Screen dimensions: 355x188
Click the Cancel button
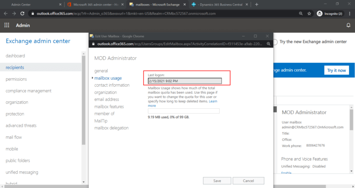pyautogui.click(x=248, y=181)
